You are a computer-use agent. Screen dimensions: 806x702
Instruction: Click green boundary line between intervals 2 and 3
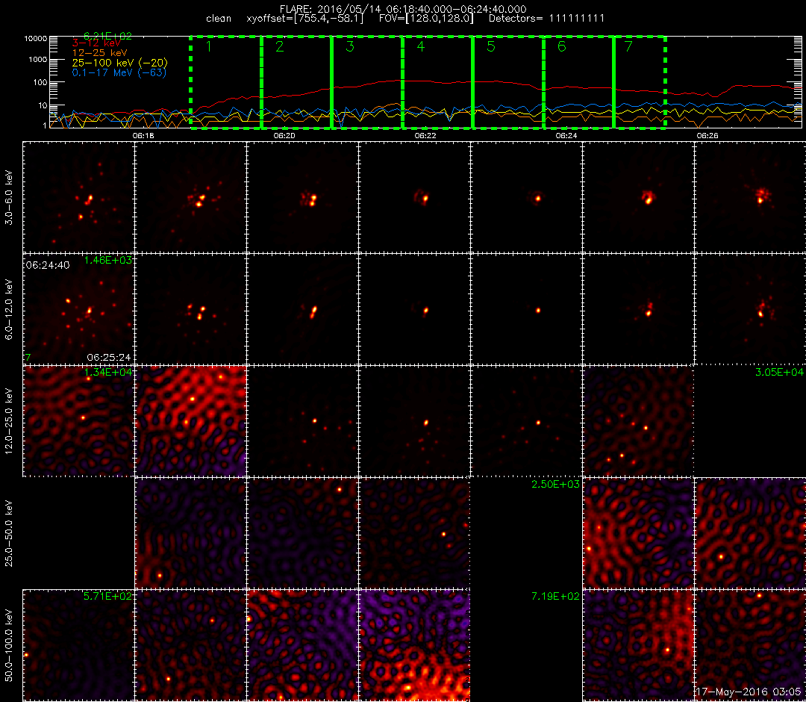tap(331, 82)
